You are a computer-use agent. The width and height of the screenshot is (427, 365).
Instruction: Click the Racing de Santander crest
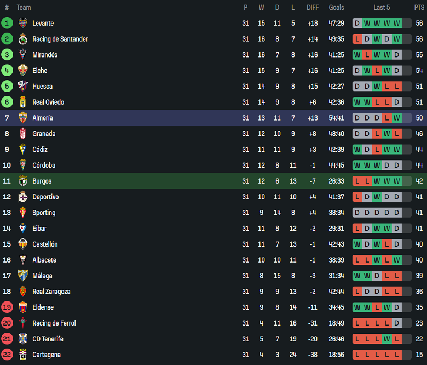tap(23, 39)
